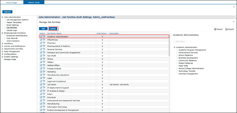Click the second action icon beside Pharmacy

click(44, 43)
